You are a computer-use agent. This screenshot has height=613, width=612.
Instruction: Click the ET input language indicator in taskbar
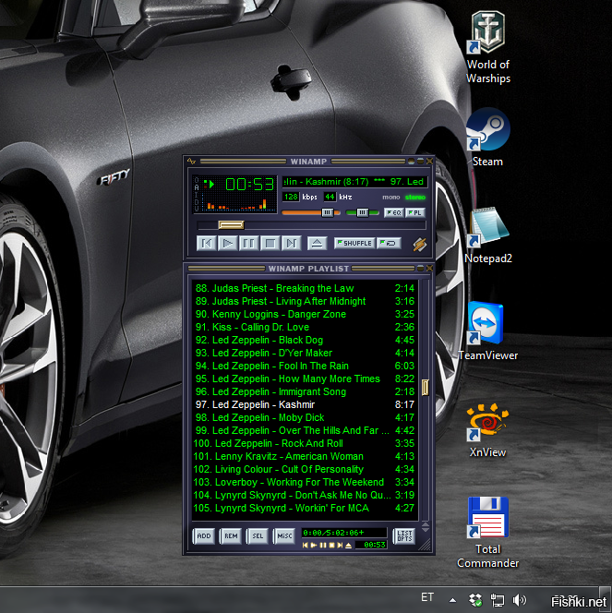click(x=427, y=597)
